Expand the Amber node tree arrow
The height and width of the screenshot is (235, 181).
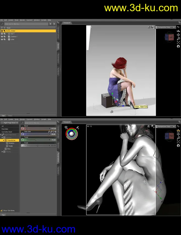pyautogui.click(x=7, y=31)
